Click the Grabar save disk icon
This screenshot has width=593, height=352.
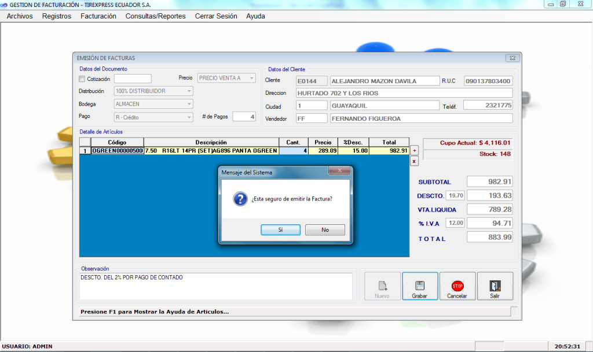[x=419, y=285]
